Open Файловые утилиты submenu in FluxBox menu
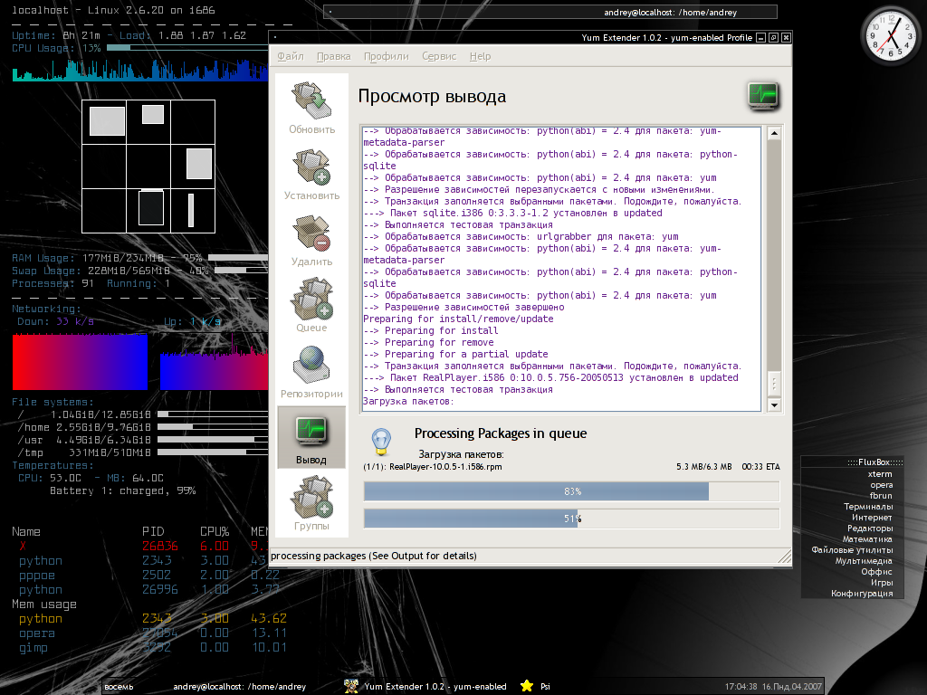Viewport: 927px width, 695px height. (852, 549)
